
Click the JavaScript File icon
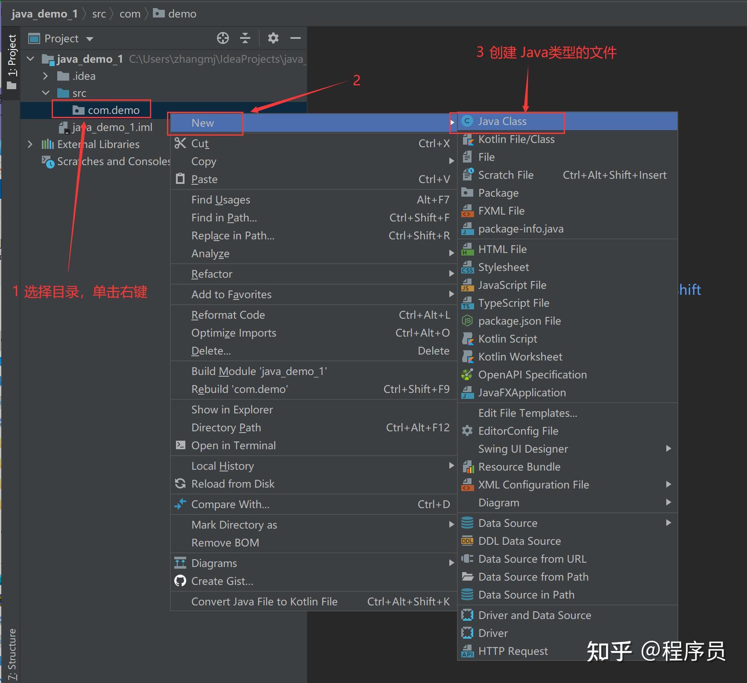pyautogui.click(x=468, y=285)
